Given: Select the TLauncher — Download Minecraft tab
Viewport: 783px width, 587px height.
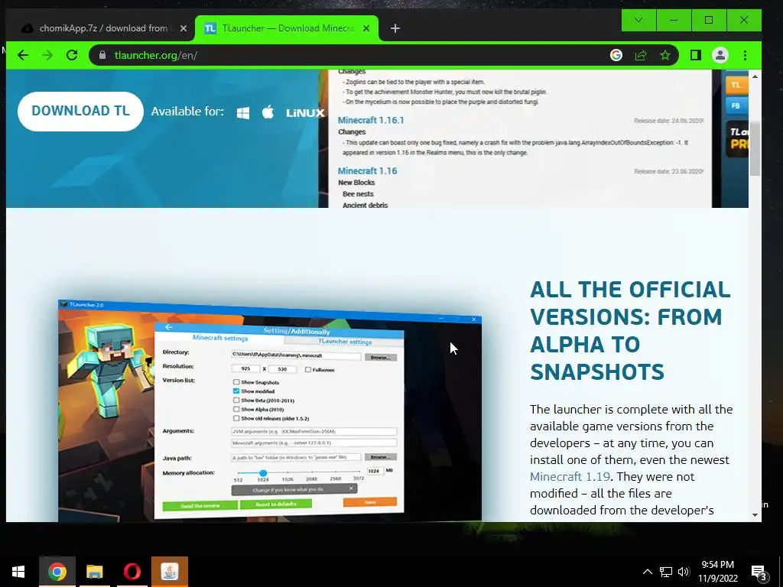Looking at the screenshot, I should (287, 28).
